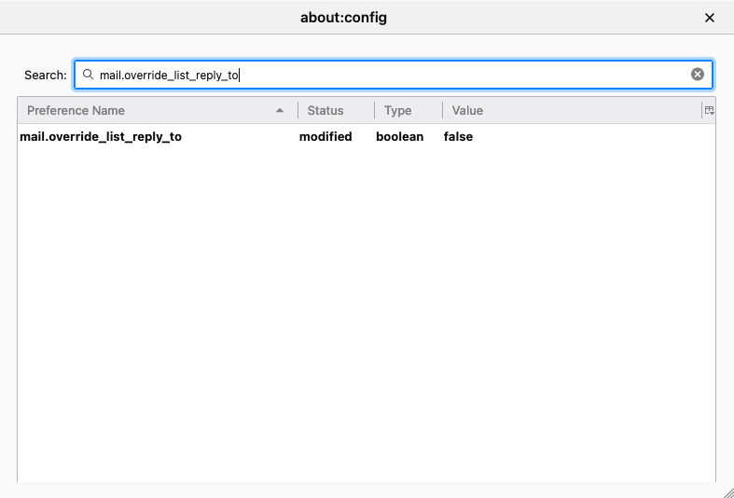
Task: Click divider between Status and Type headers
Action: 375,110
